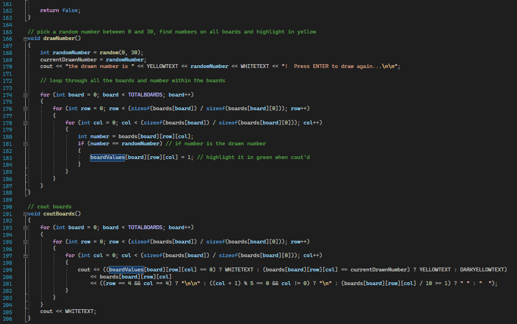This screenshot has width=517, height=324.
Task: Click line number 199 in the gutter
Action: click(x=8, y=270)
